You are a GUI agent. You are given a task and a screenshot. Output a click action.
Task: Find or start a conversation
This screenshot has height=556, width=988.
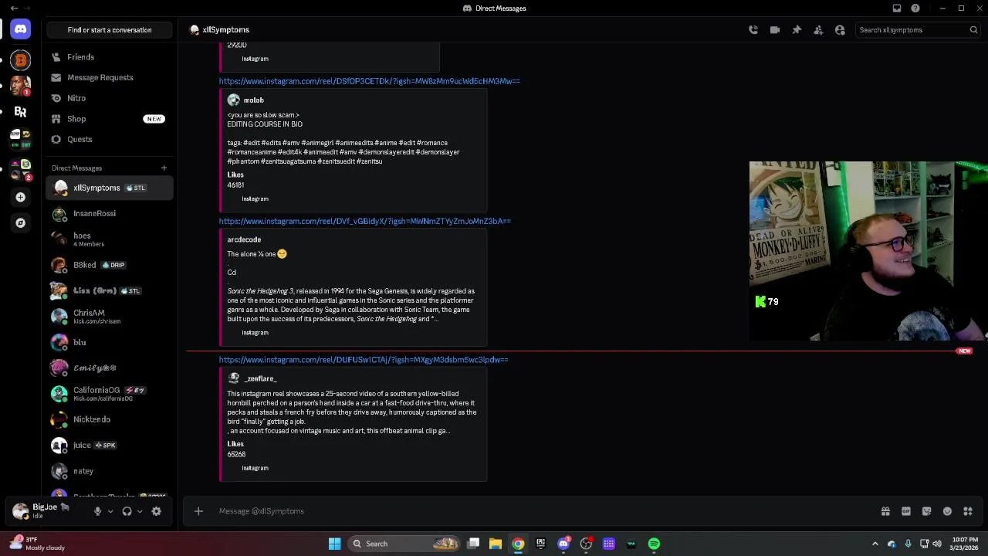click(x=110, y=29)
